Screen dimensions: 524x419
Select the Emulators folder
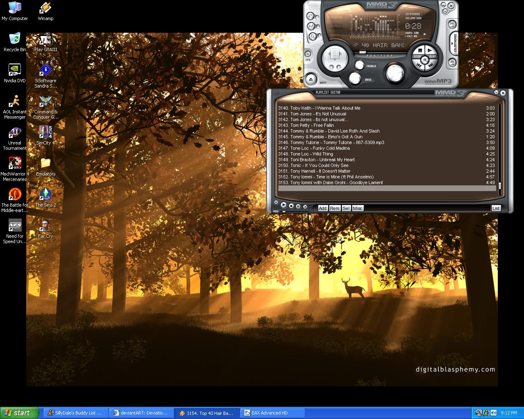[45, 167]
